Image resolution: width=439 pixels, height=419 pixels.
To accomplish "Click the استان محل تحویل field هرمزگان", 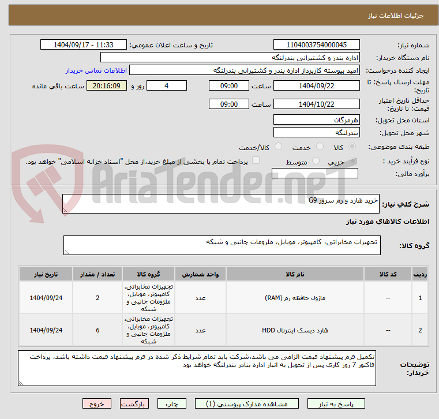I will (x=316, y=120).
